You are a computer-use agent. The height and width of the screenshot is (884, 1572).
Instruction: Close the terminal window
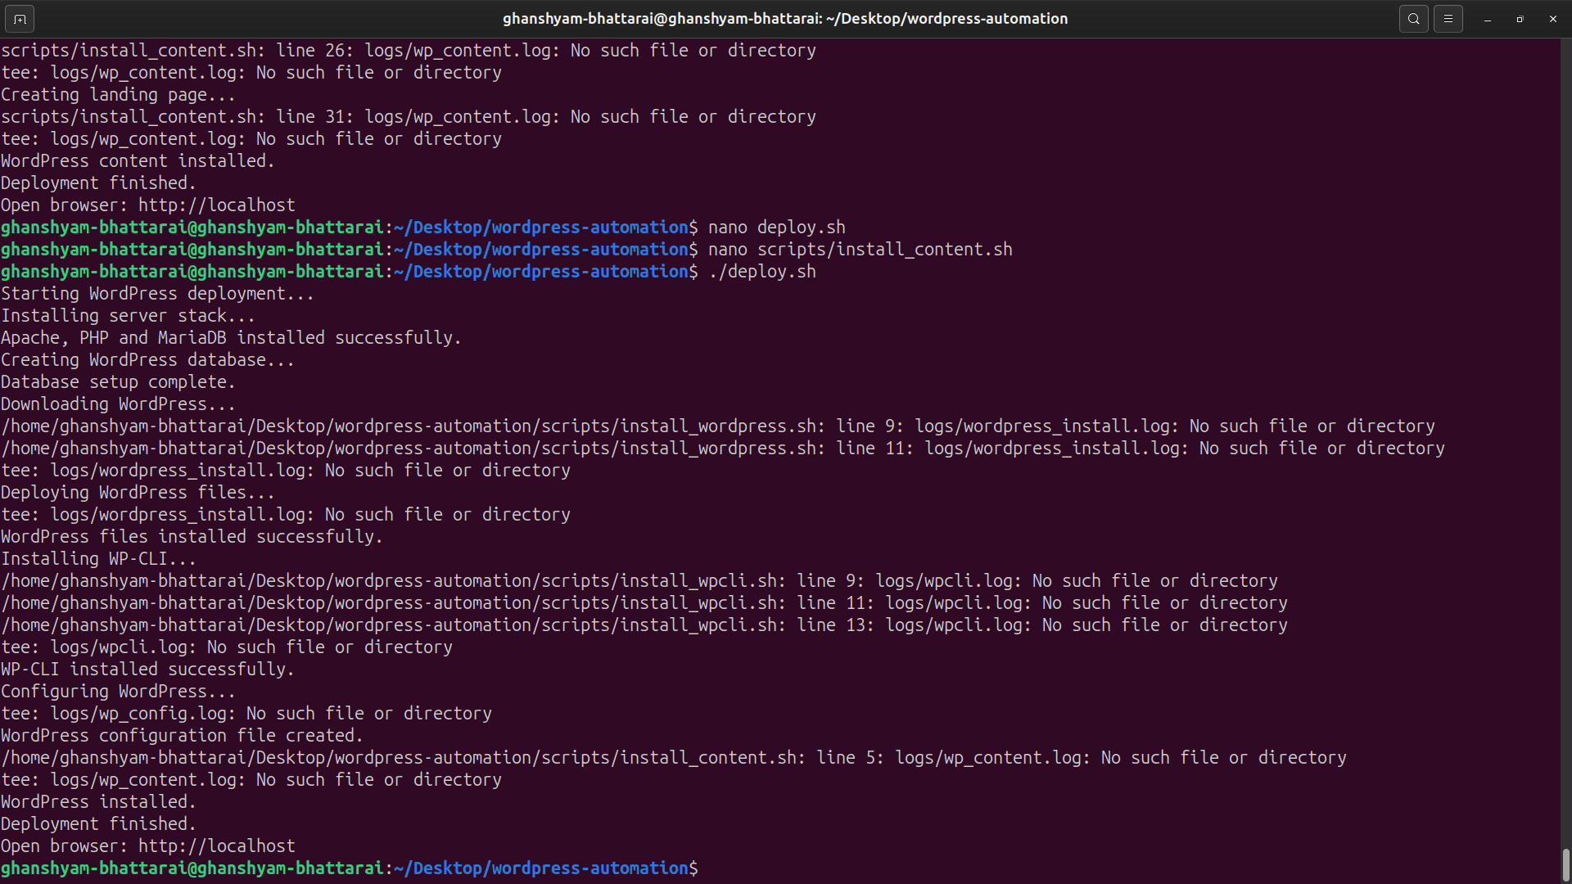click(1552, 18)
